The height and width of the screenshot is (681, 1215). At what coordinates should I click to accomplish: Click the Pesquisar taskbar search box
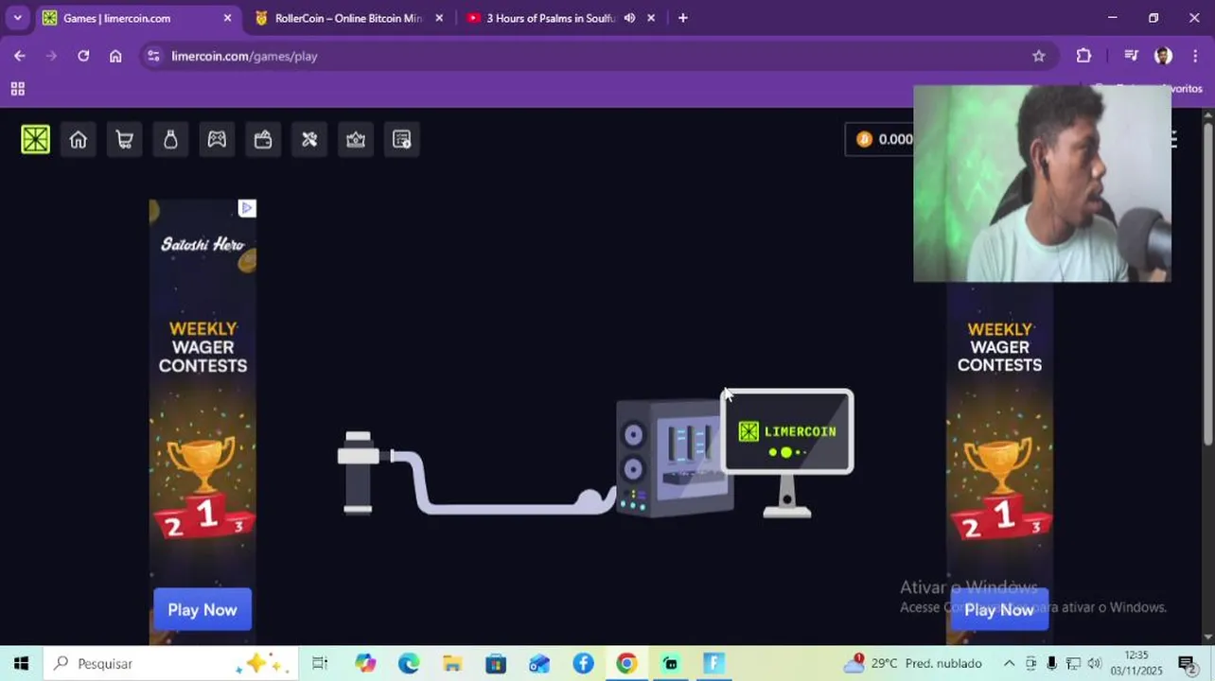click(170, 663)
